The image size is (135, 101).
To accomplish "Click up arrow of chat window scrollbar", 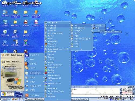I will [x=121, y=89].
